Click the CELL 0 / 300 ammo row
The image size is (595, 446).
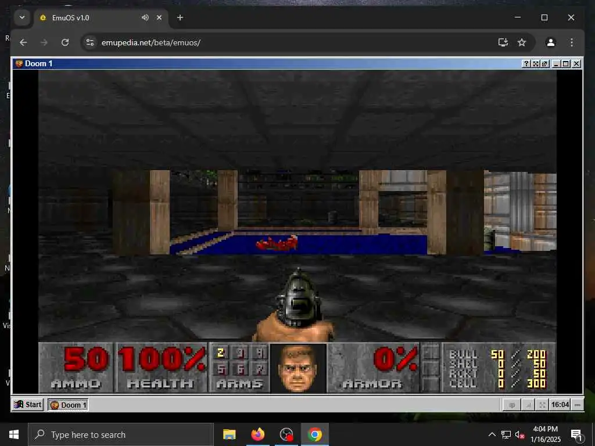(x=497, y=383)
